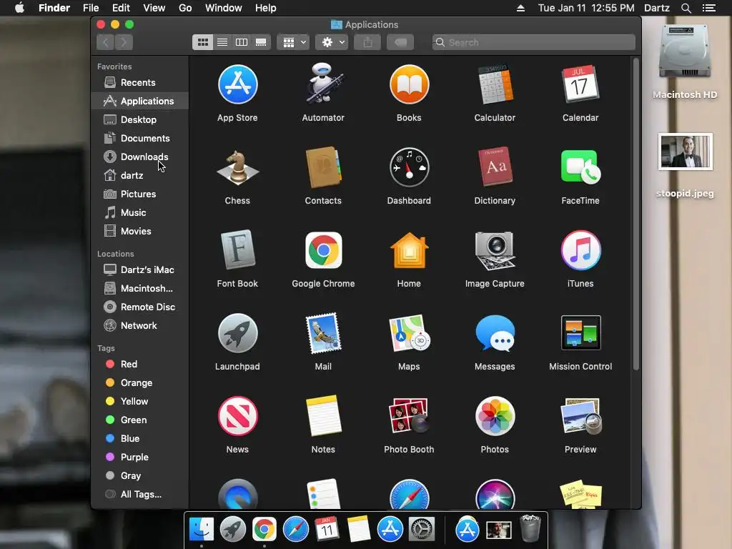Open the Image Capture app
732x549 pixels.
click(495, 250)
